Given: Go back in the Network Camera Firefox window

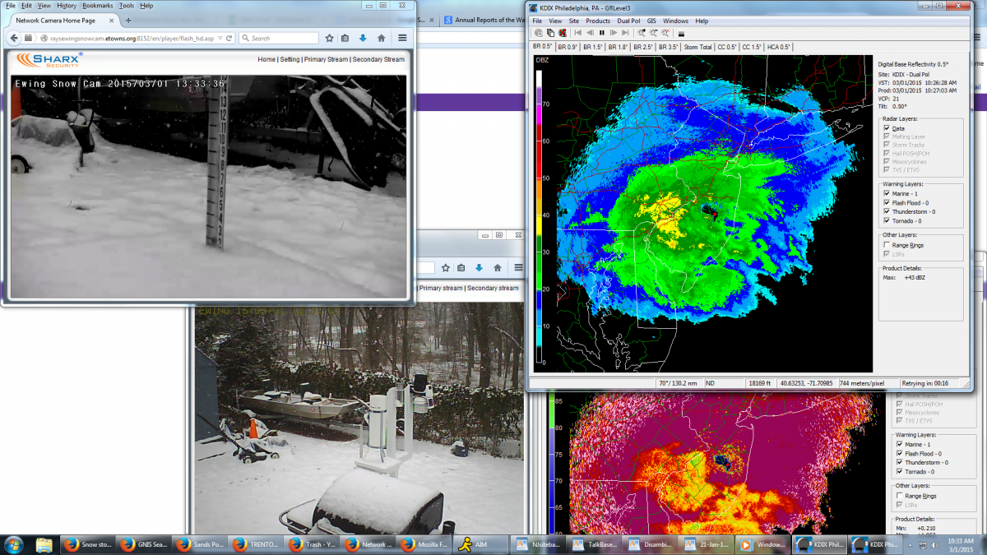Looking at the screenshot, I should point(14,38).
